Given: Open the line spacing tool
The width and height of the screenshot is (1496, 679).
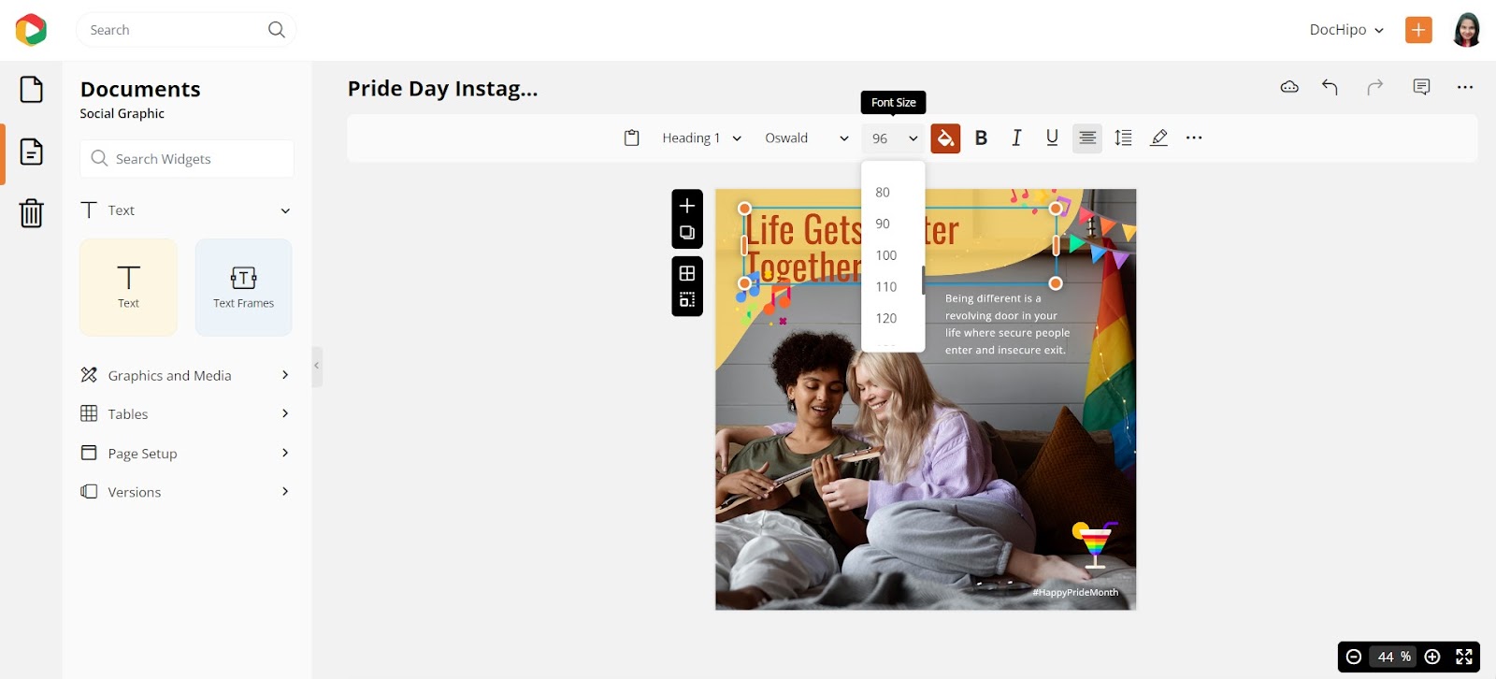Looking at the screenshot, I should (1124, 138).
